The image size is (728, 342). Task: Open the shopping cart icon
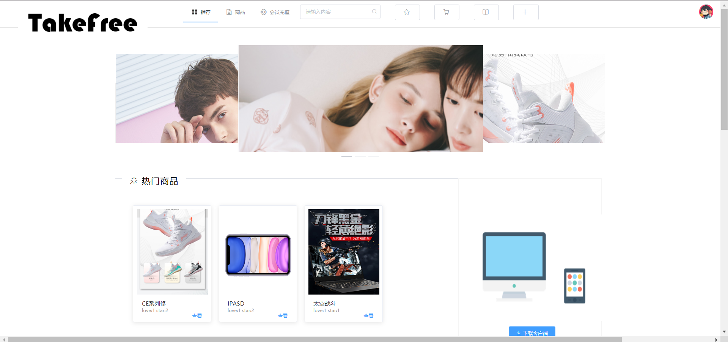(447, 12)
